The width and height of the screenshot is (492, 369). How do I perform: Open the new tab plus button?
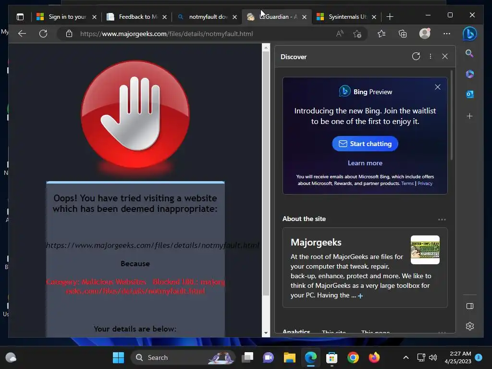pyautogui.click(x=390, y=17)
